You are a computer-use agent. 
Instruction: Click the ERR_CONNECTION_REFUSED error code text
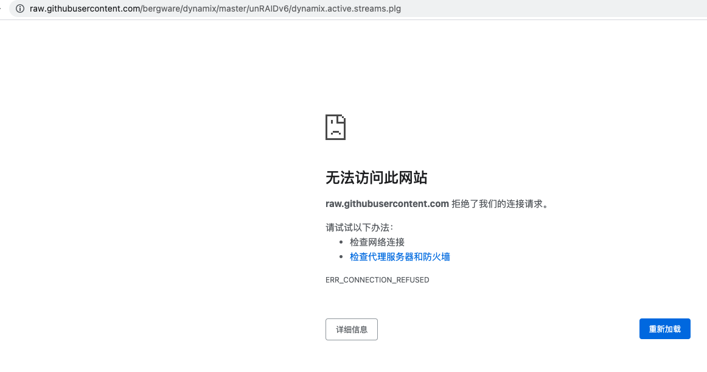tap(377, 280)
